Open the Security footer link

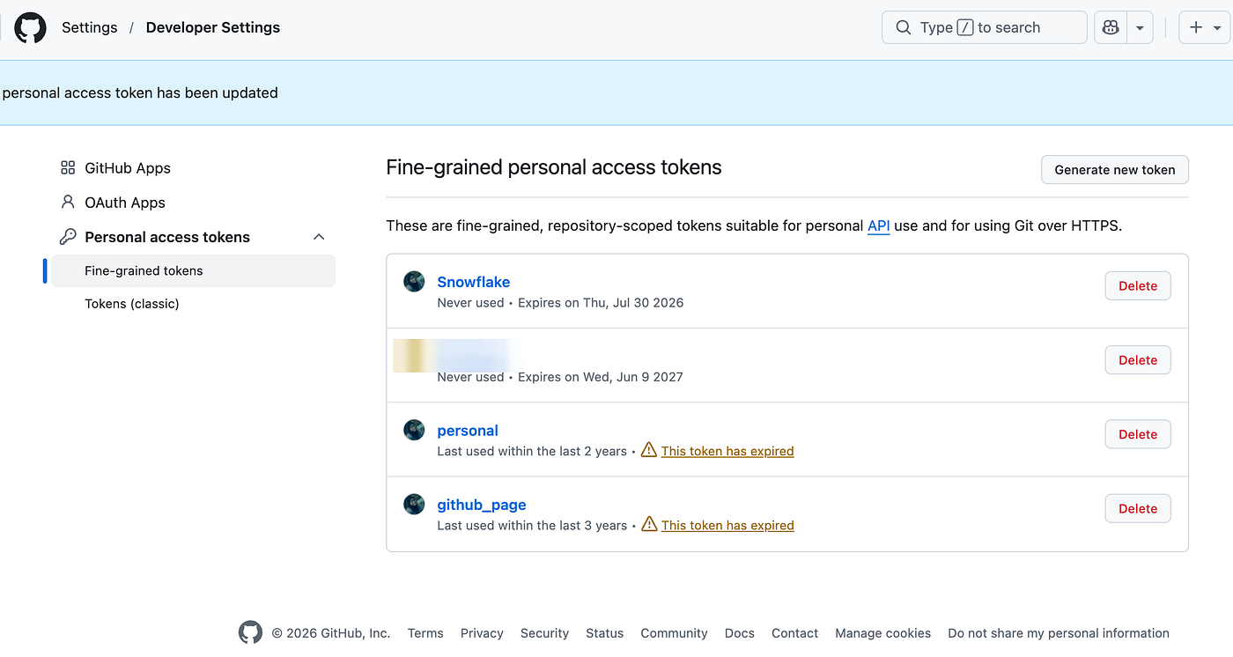[x=544, y=633]
